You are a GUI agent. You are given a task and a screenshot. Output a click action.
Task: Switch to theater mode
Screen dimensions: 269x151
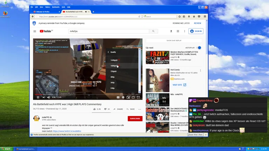pos(133,97)
